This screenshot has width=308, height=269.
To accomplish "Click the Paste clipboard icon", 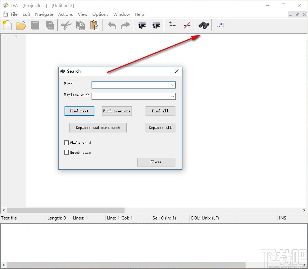I will click(94, 25).
